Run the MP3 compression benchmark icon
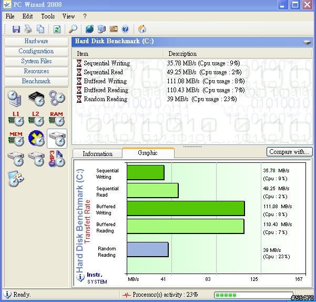Image resolution: width=316 pixels, height=302 pixels. pyautogui.click(x=57, y=159)
